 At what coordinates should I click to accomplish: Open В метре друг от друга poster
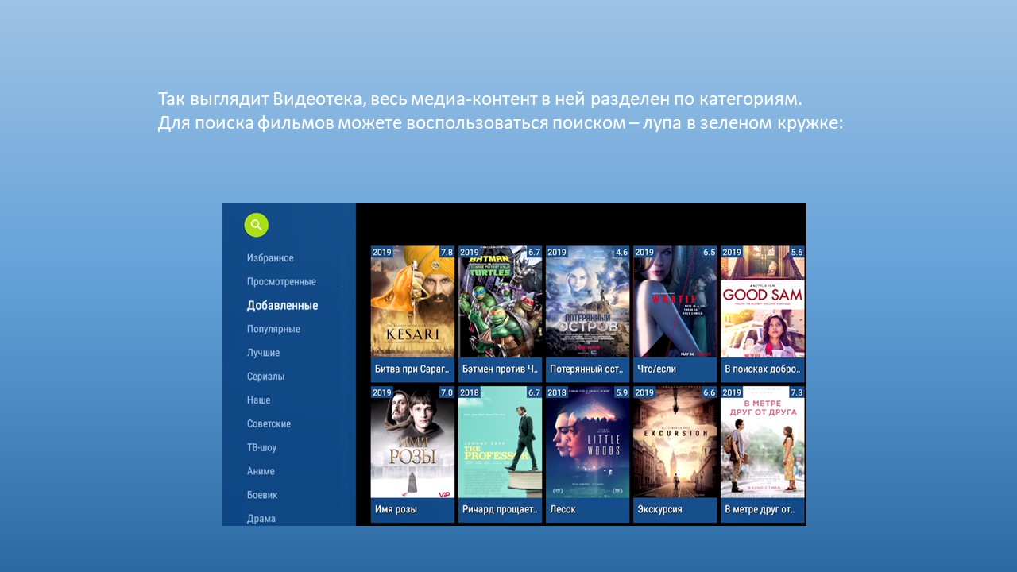point(763,443)
